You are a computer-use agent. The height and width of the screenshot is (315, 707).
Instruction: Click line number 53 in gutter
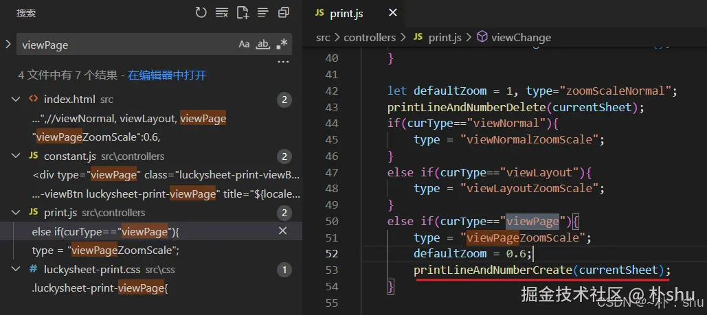(x=331, y=270)
